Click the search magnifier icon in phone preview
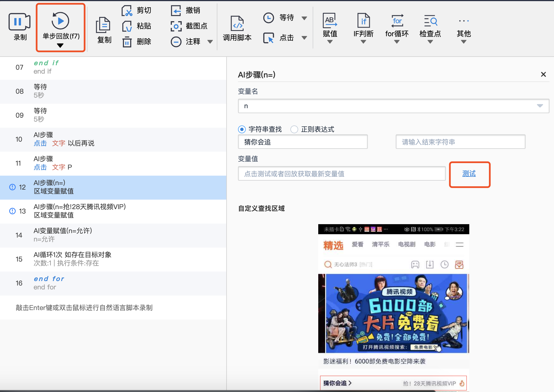The image size is (554, 392). coord(328,264)
